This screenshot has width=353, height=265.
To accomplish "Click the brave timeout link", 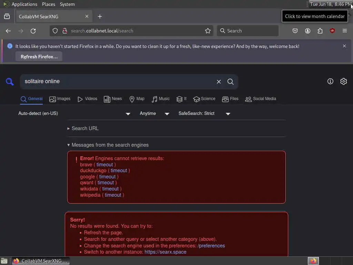I will (x=105, y=165).
